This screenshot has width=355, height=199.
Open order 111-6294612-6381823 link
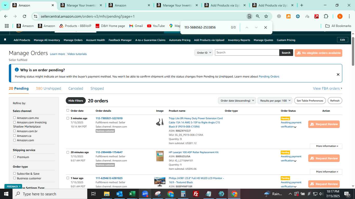coord(109,178)
